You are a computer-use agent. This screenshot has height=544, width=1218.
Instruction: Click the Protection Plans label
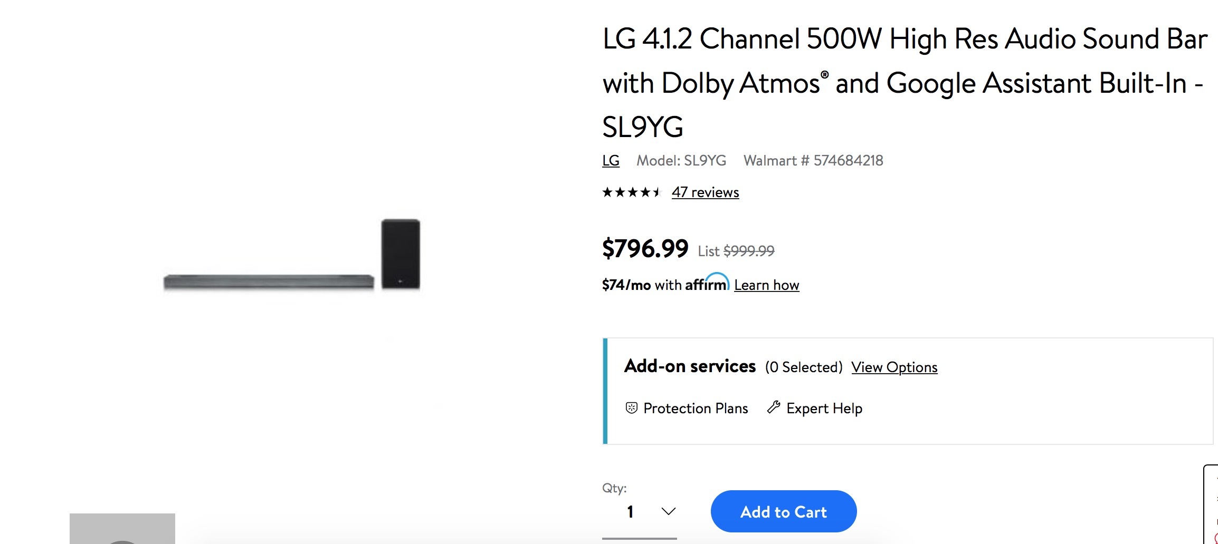point(696,409)
